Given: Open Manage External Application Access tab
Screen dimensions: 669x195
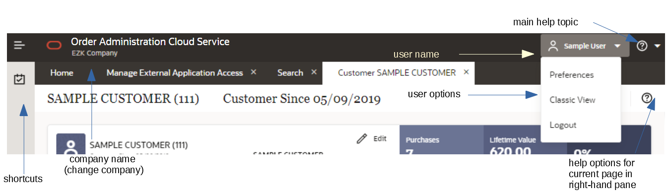Looking at the screenshot, I should (x=175, y=73).
